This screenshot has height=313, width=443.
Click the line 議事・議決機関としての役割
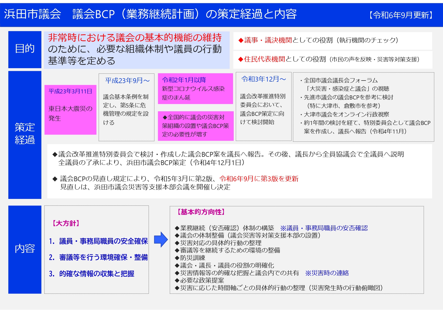click(318, 40)
